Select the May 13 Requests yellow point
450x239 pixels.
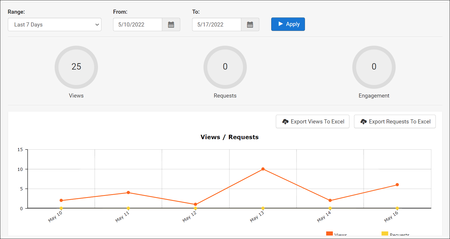263,208
